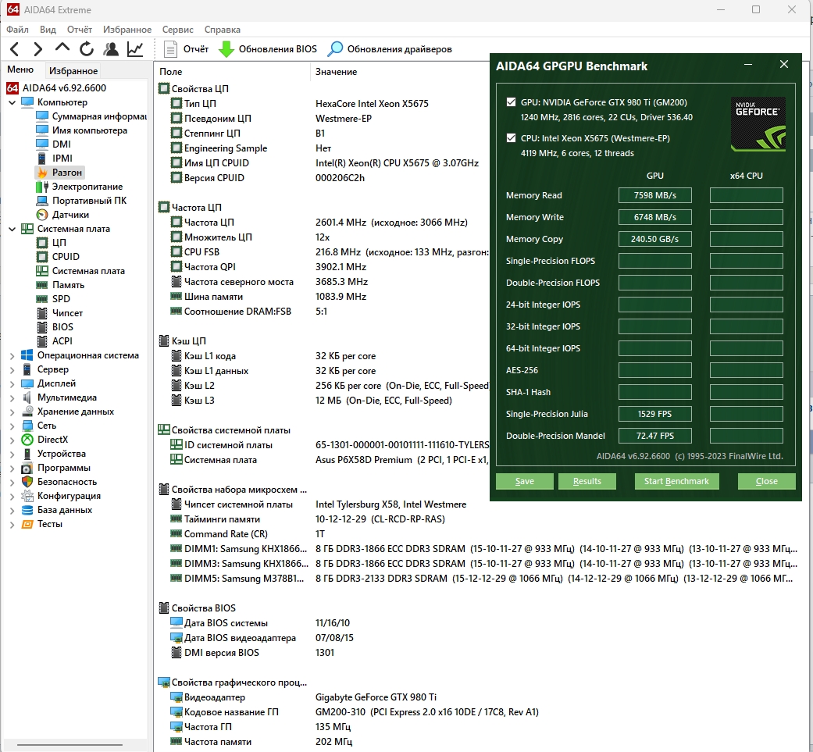Image resolution: width=813 pixels, height=752 pixels.
Task: Select IPMI tree item
Action: [62, 158]
